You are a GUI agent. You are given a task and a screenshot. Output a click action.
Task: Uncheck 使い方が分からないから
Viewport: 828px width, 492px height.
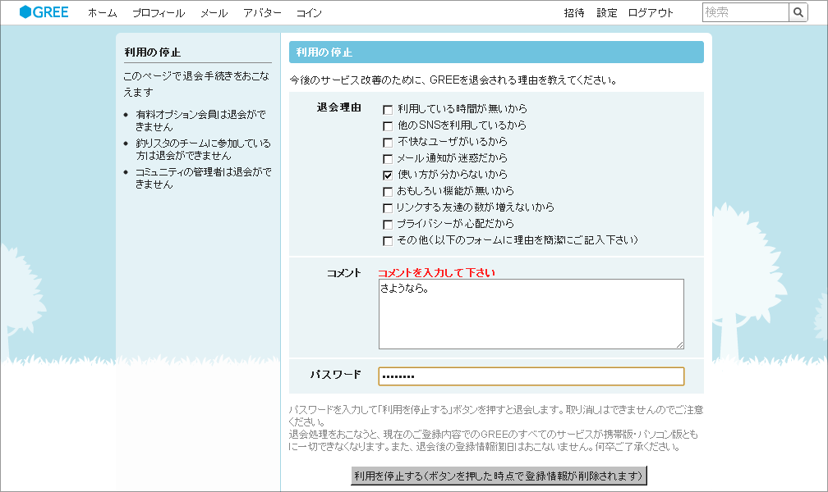(x=388, y=175)
